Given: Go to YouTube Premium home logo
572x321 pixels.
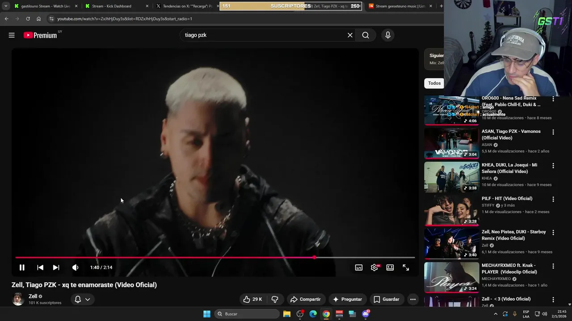Looking at the screenshot, I should (x=40, y=35).
